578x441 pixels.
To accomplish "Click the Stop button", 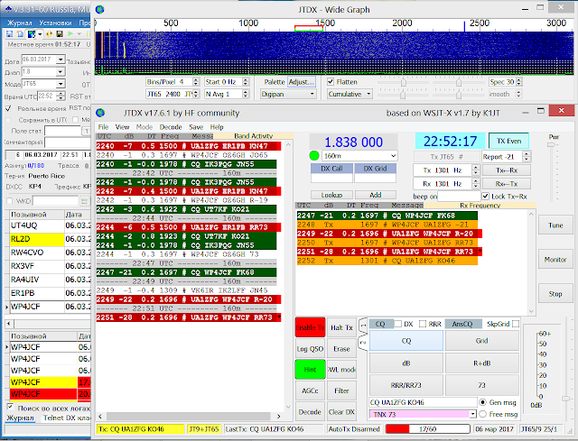I will click(x=555, y=294).
